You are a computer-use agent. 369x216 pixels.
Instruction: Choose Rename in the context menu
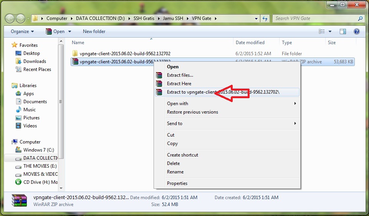227,172
